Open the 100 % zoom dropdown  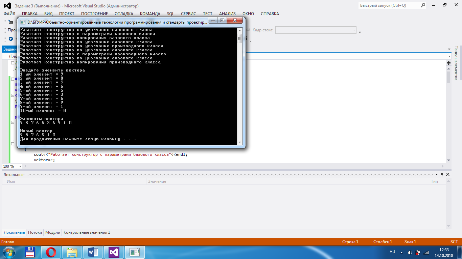pos(20,166)
